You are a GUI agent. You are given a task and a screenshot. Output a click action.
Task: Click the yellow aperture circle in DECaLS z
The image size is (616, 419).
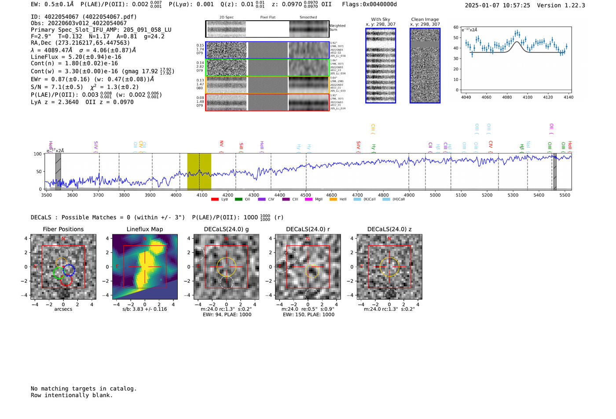coord(389,266)
